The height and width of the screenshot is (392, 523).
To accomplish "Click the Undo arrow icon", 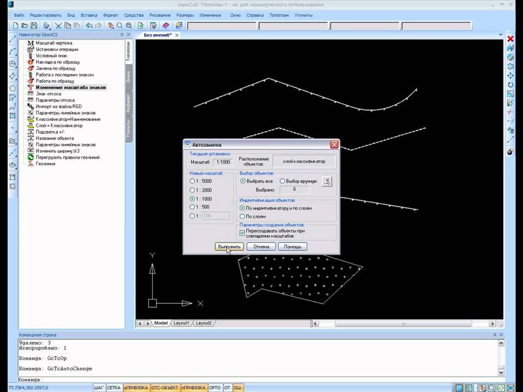I will 89,26.
